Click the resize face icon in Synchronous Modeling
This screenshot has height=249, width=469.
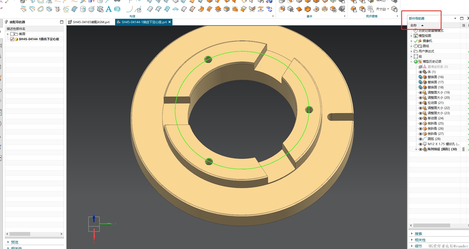(354, 9)
